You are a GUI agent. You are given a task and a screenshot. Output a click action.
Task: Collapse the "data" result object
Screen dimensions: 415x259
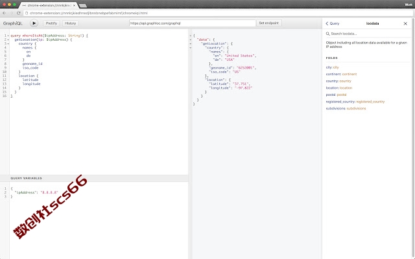click(x=191, y=39)
